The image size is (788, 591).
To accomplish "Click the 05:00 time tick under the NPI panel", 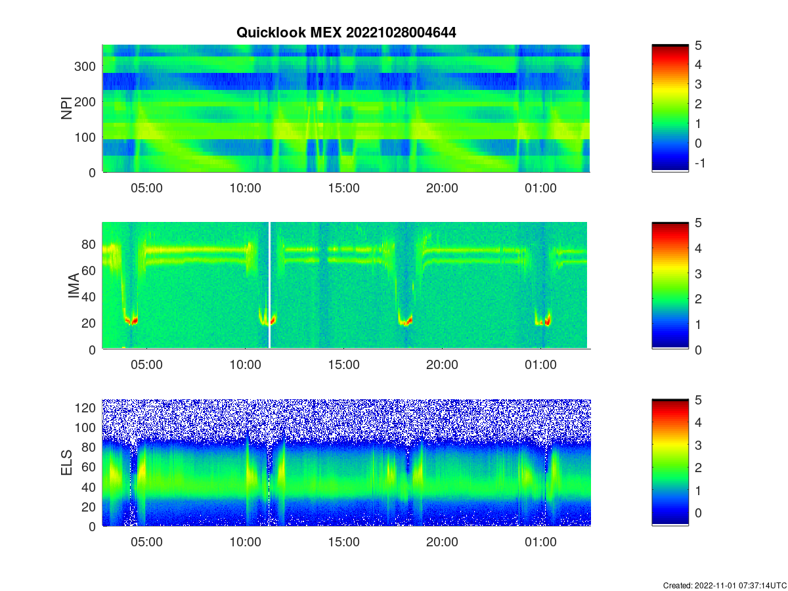I will click(146, 188).
